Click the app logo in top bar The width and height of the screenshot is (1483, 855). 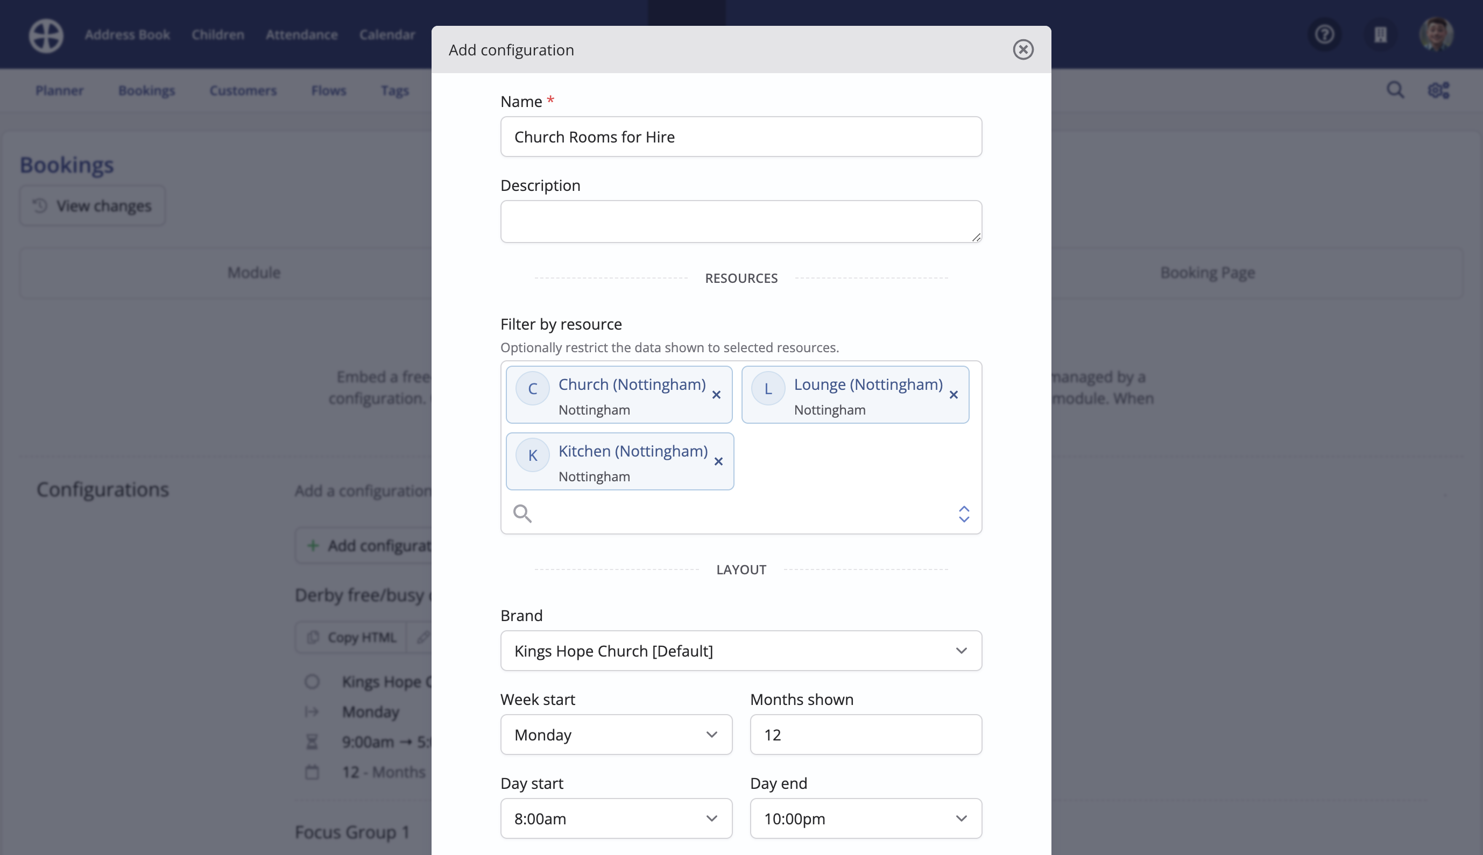(46, 35)
